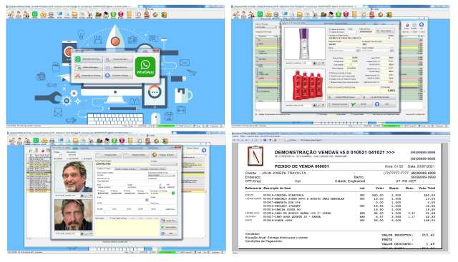Select third tab in customer dialog
The image size is (458, 262).
tap(152, 168)
